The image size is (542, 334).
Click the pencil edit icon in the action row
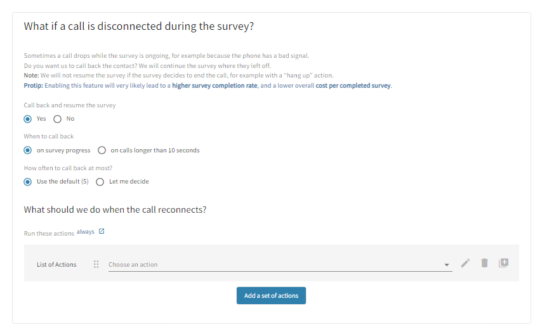465,263
